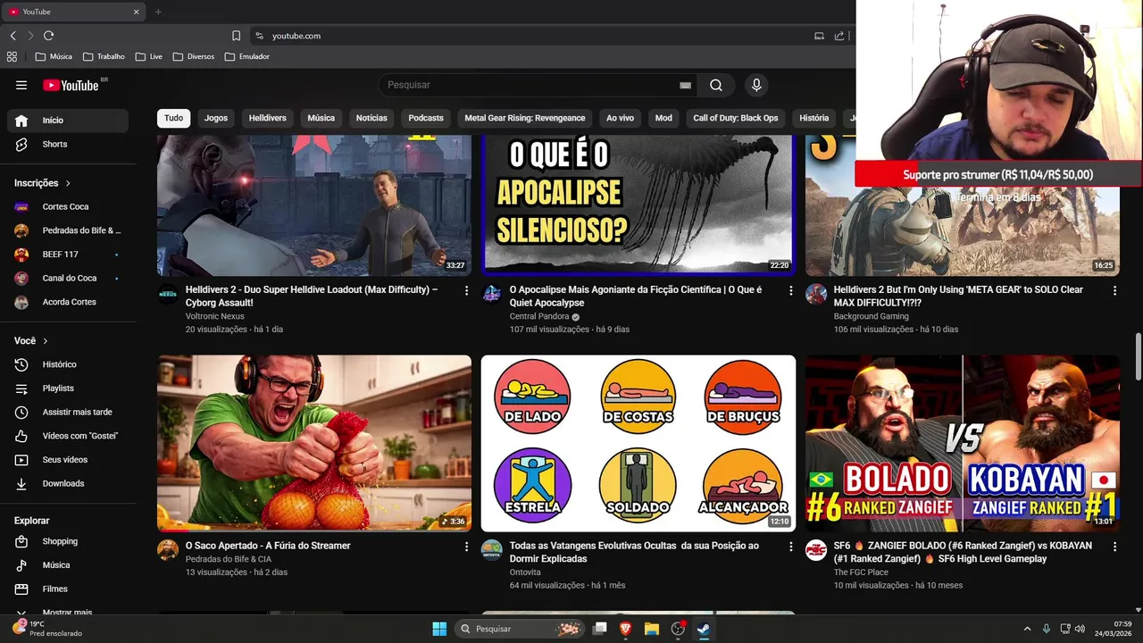
Task: Click the YouTube logo
Action: pyautogui.click(x=71, y=85)
